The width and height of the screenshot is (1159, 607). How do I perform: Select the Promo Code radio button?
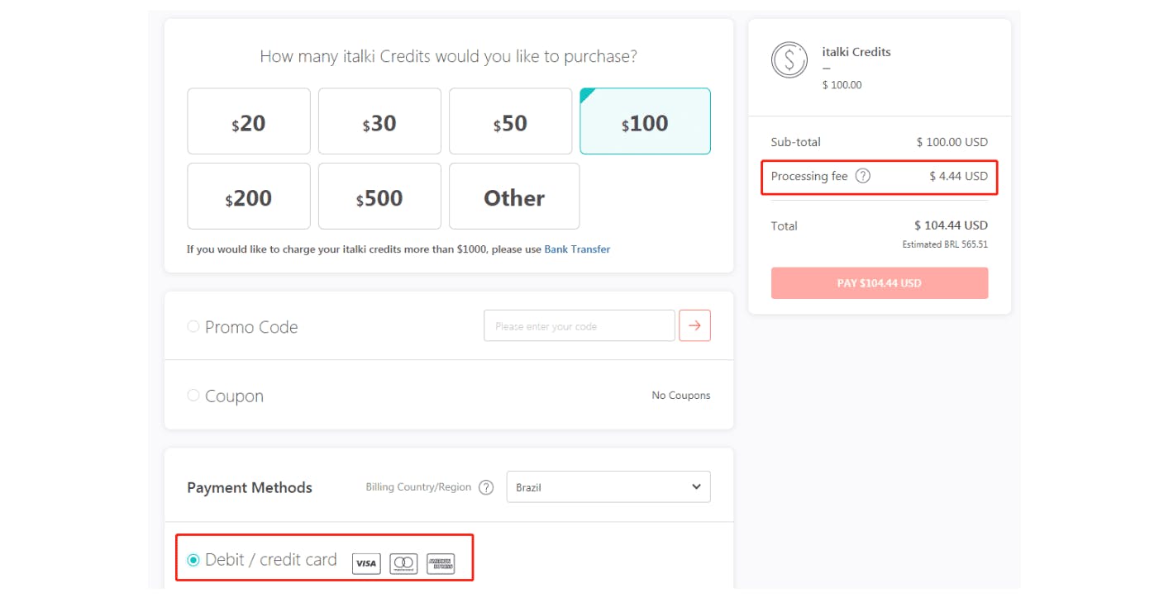[193, 326]
